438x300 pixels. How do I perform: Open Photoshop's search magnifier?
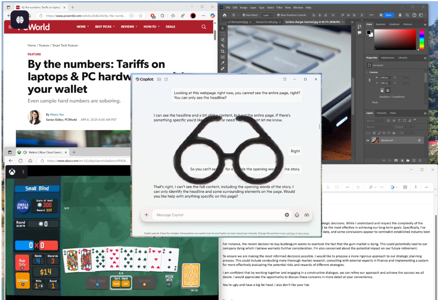[x=407, y=15]
